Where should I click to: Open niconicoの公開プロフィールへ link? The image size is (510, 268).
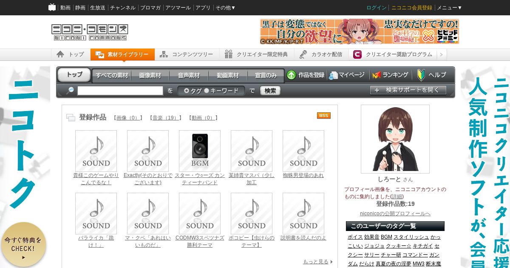pyautogui.click(x=395, y=214)
